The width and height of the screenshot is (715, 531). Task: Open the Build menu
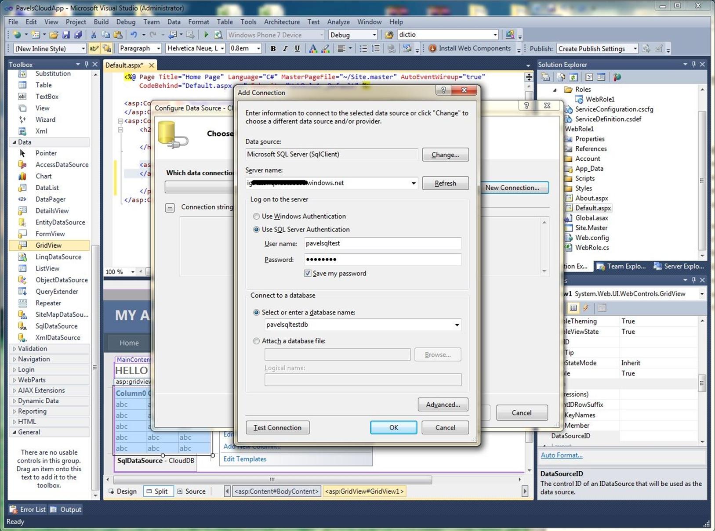101,22
